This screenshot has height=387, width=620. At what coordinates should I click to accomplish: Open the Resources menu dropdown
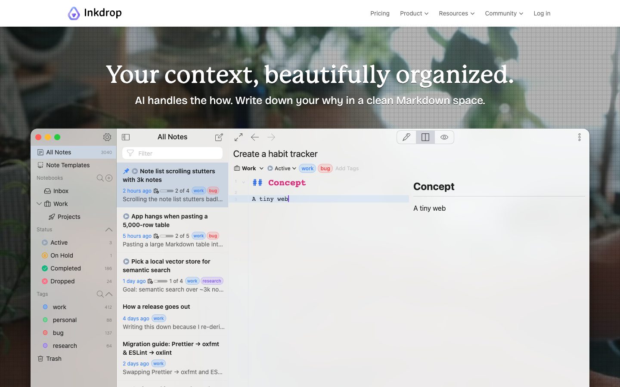pyautogui.click(x=457, y=13)
